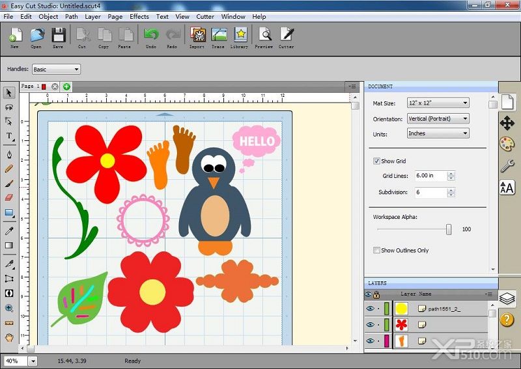Open the Help question mark icon
Screen dimensions: 521x369
[x=507, y=320]
